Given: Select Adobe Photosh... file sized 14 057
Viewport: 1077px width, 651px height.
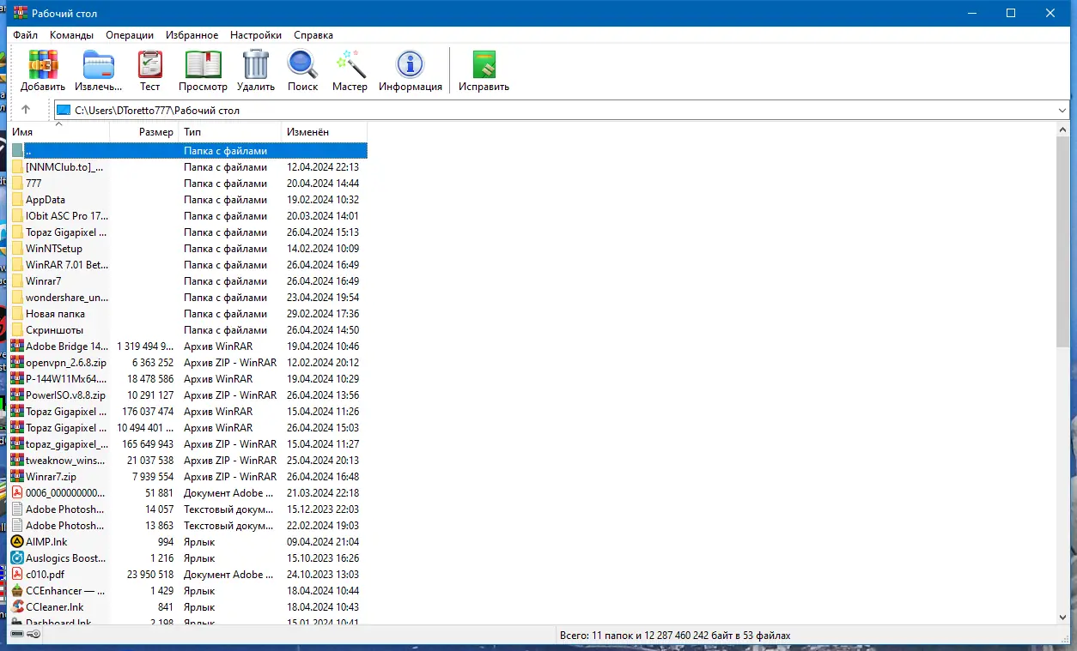Looking at the screenshot, I should click(188, 509).
